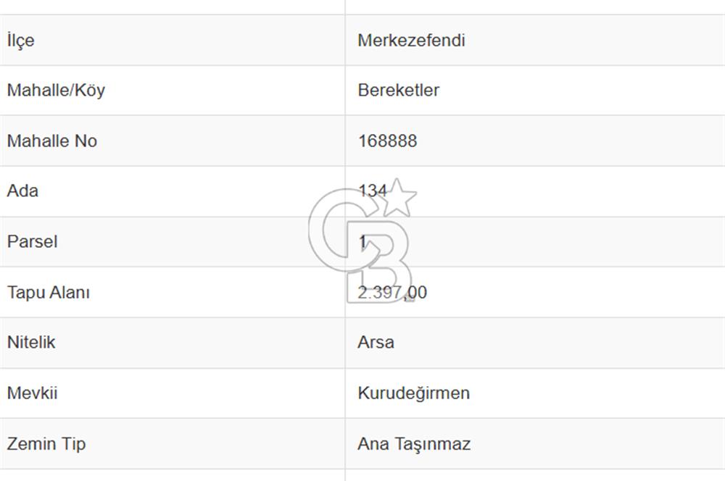The width and height of the screenshot is (725, 481).
Task: Select the Mahalle/Köy label
Action: 56,91
